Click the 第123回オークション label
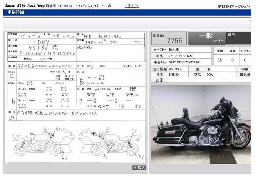Screen dimensions: 258x183 pyautogui.click(x=234, y=7)
